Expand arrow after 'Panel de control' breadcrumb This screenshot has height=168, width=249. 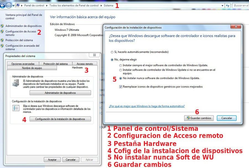click(47, 6)
